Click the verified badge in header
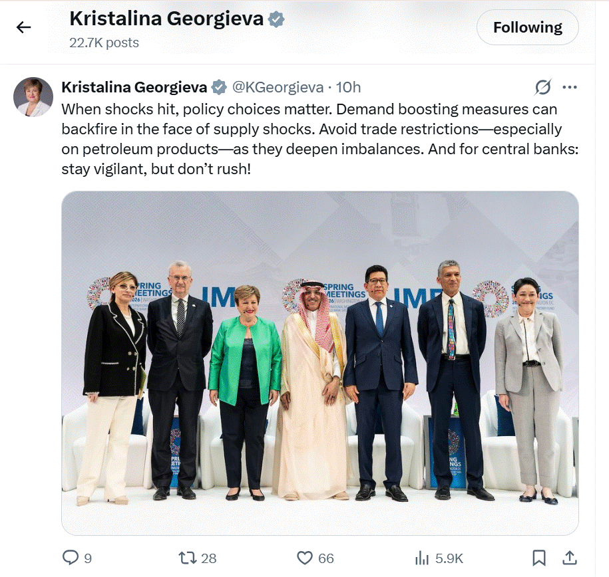Image resolution: width=609 pixels, height=577 pixels. click(x=276, y=19)
